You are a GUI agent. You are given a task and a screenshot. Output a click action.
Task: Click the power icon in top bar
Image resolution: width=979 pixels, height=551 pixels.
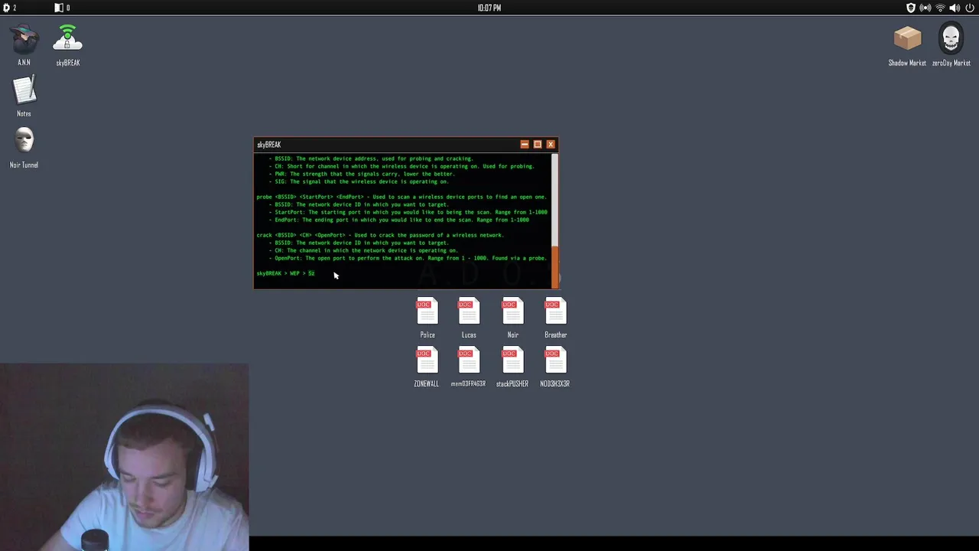click(970, 8)
